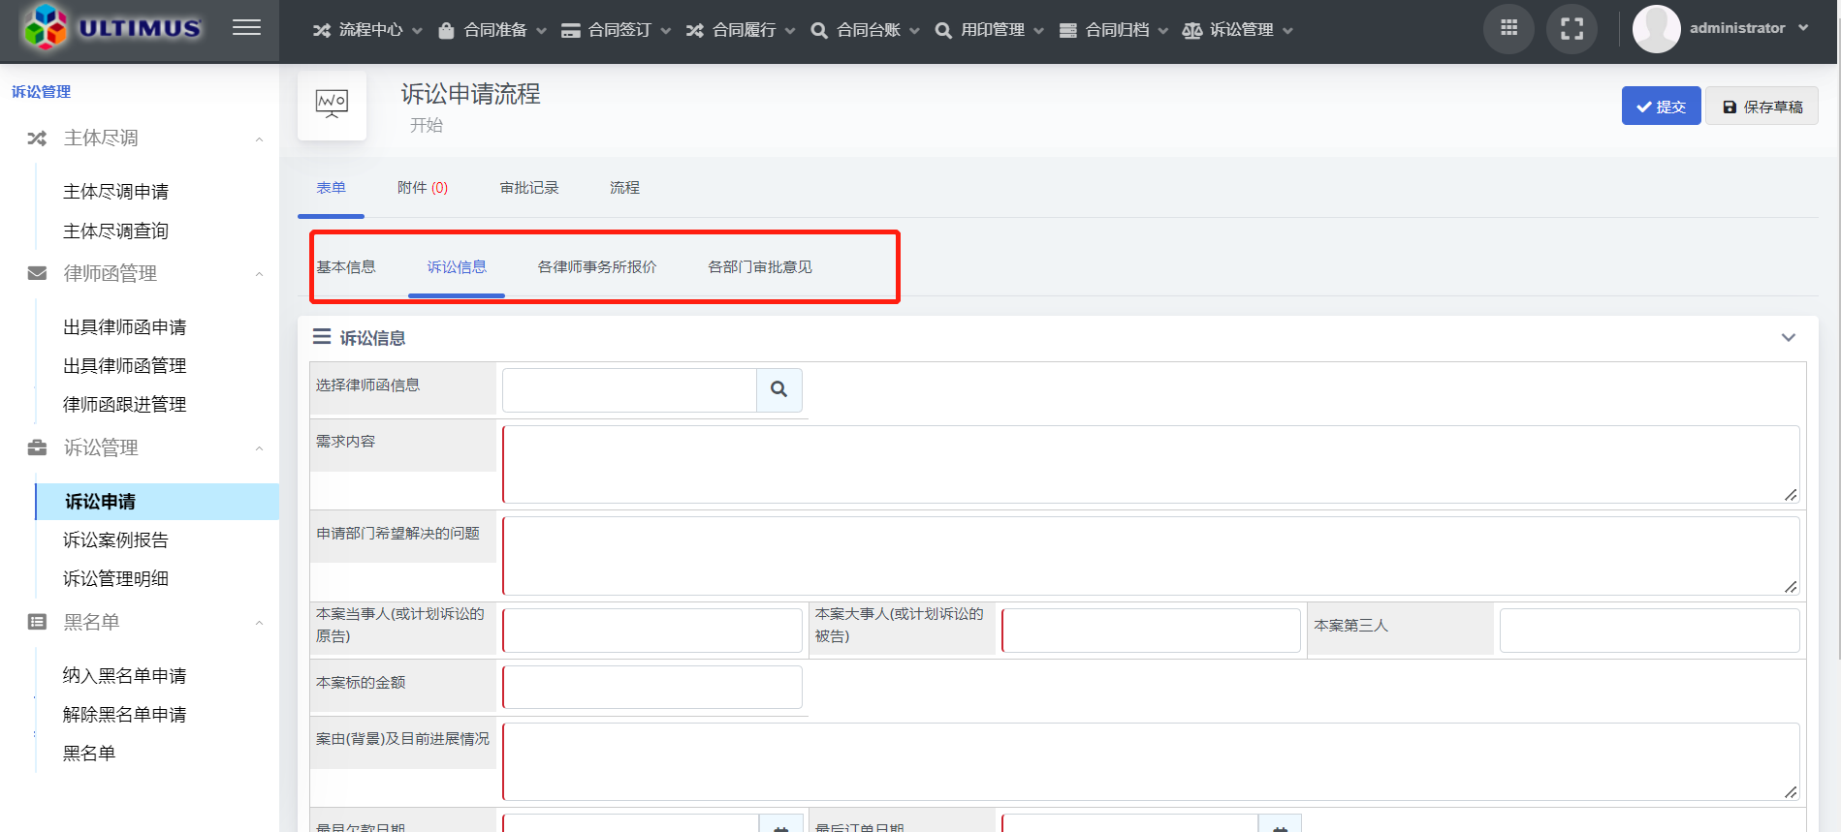Click the ULTIMUS logo

point(113,28)
